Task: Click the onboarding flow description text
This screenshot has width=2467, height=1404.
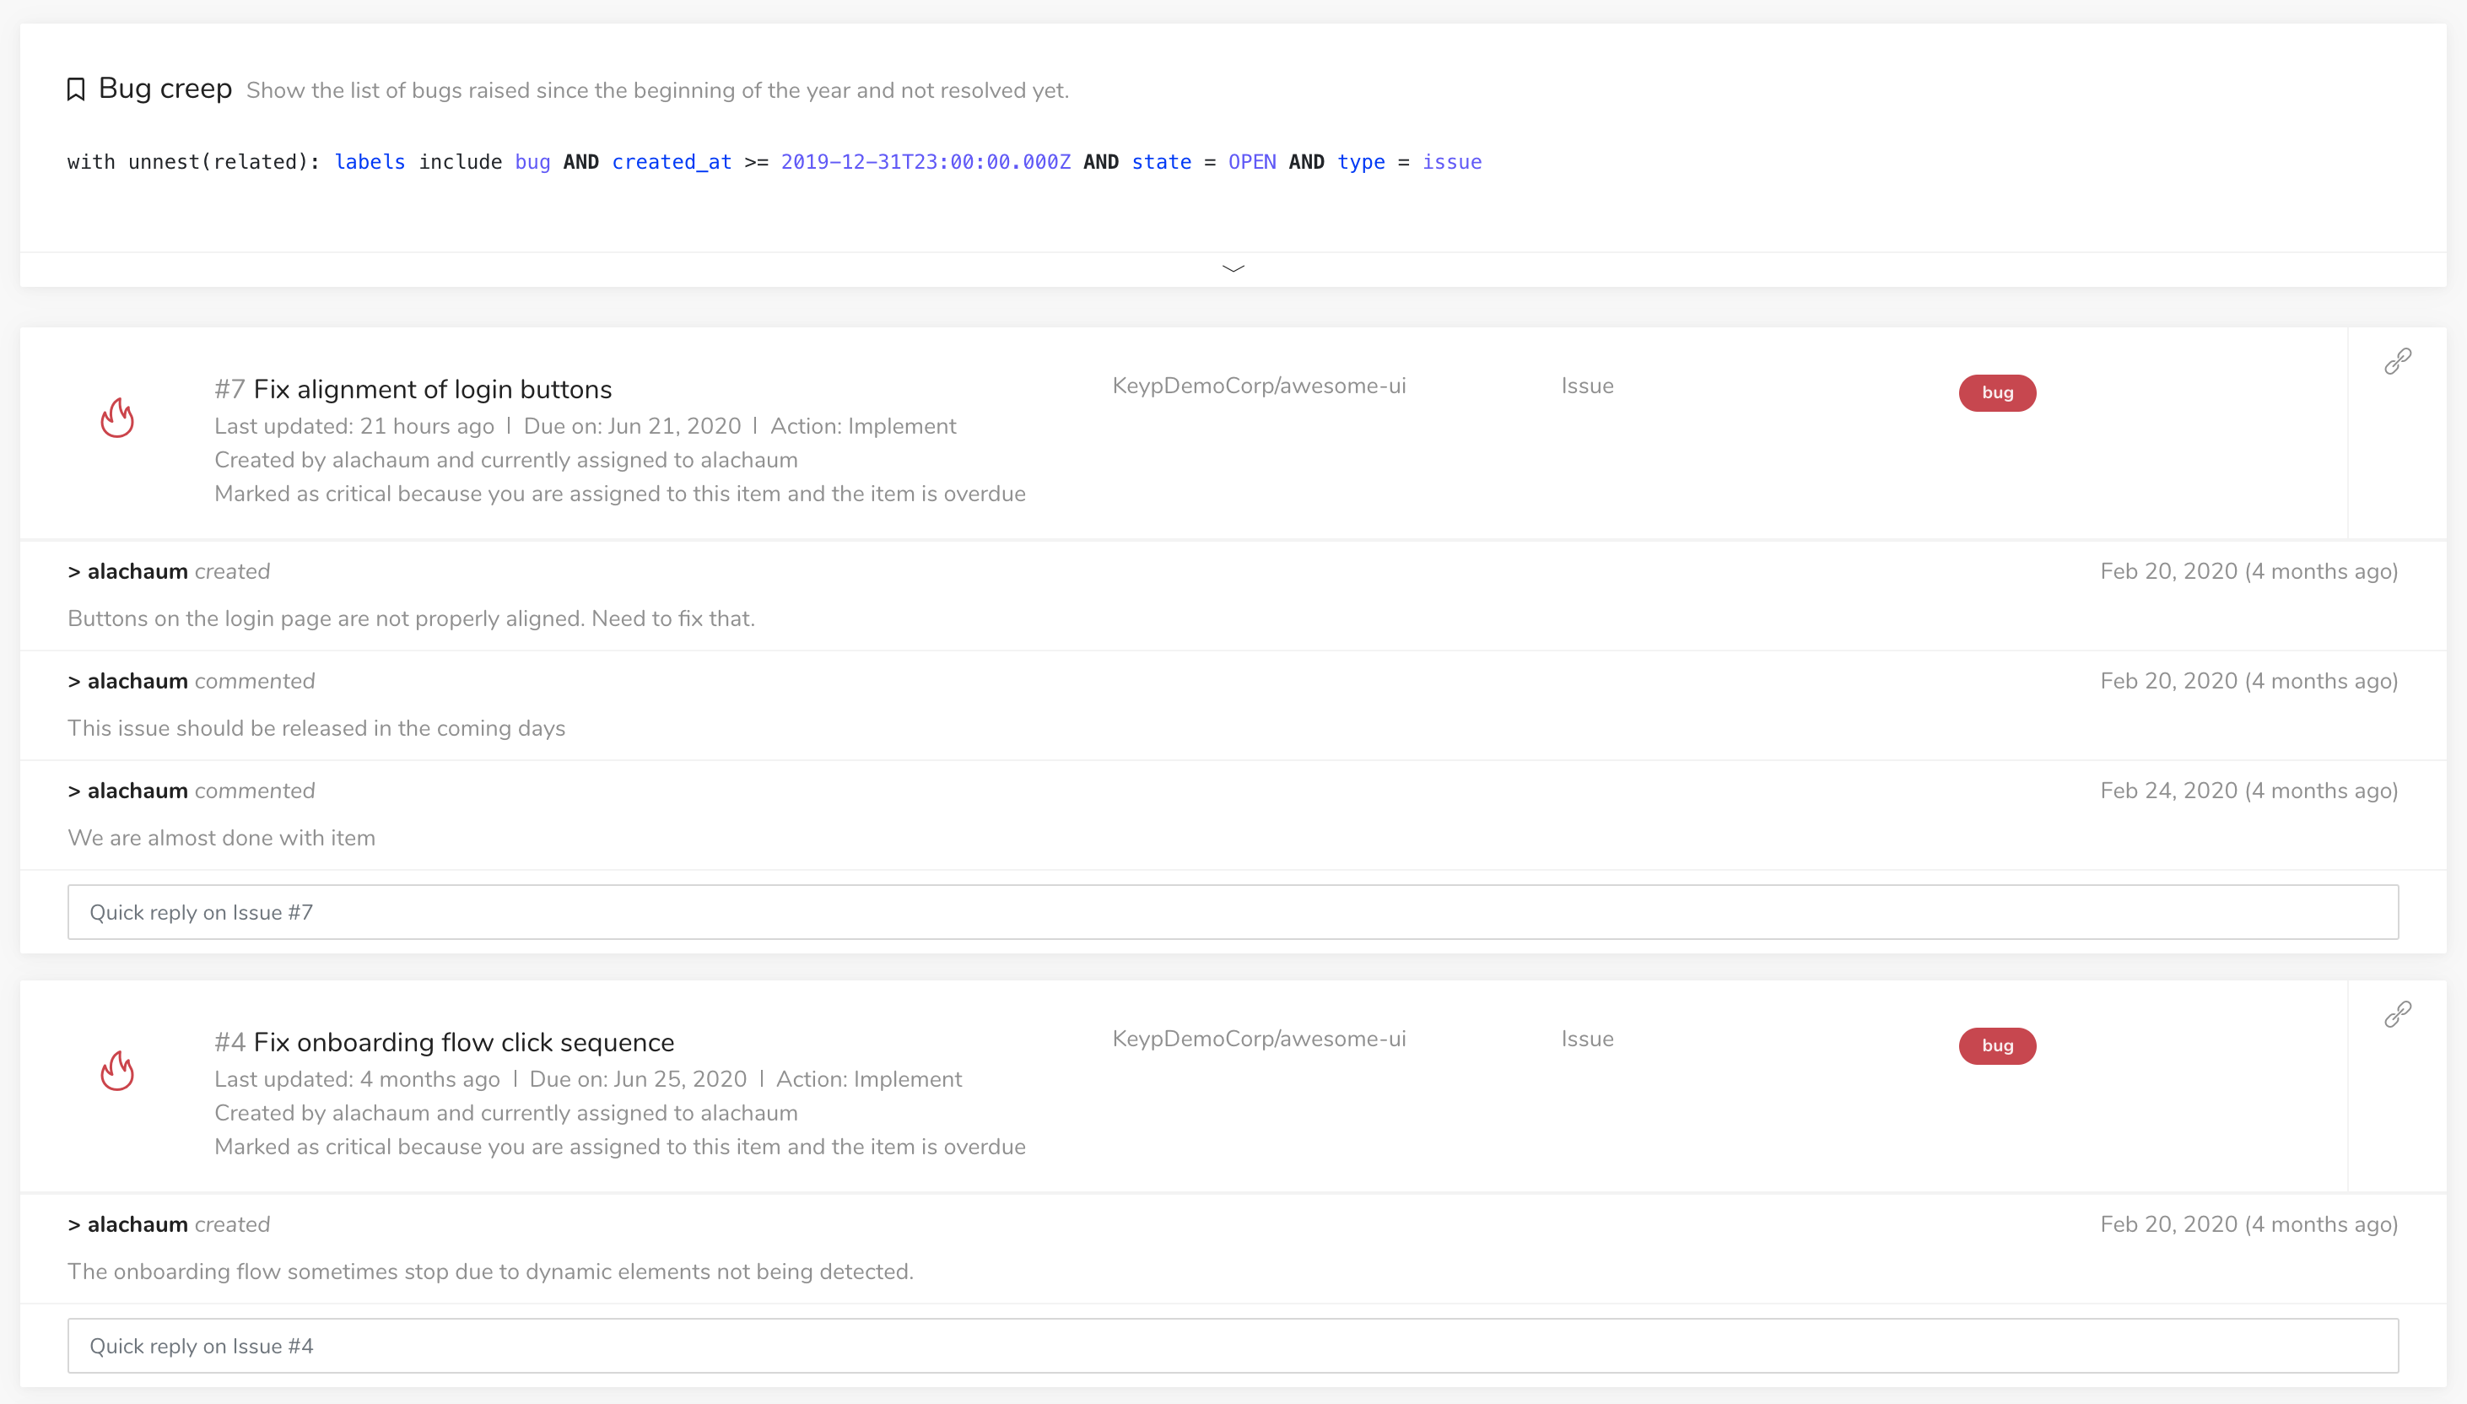Action: [x=491, y=1272]
